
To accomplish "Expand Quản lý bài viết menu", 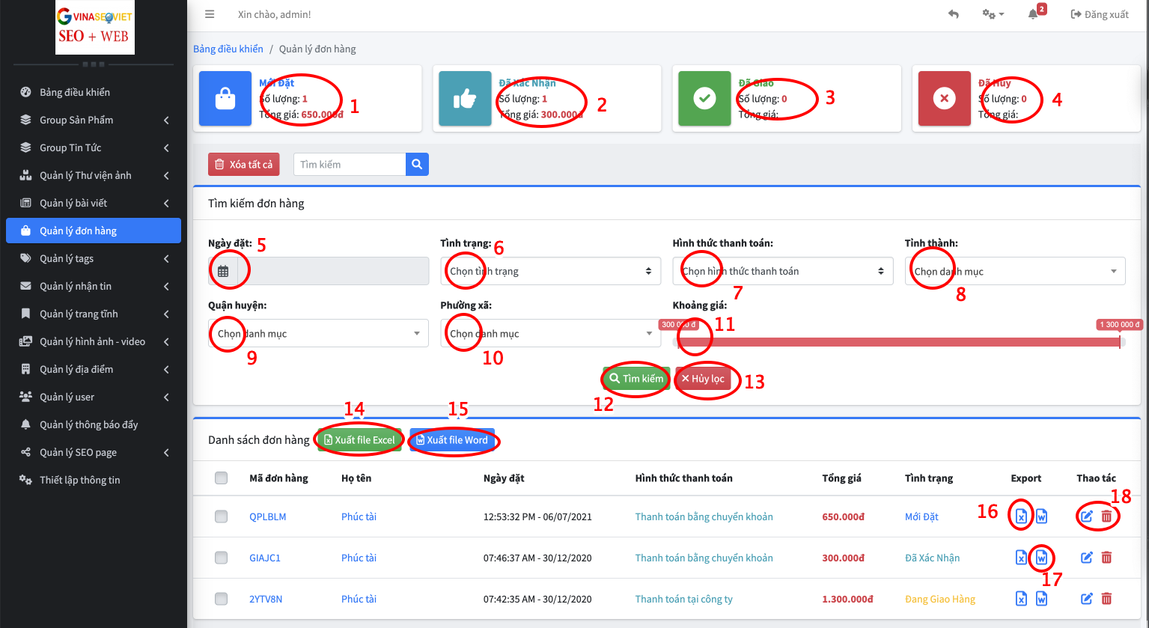I will [94, 203].
